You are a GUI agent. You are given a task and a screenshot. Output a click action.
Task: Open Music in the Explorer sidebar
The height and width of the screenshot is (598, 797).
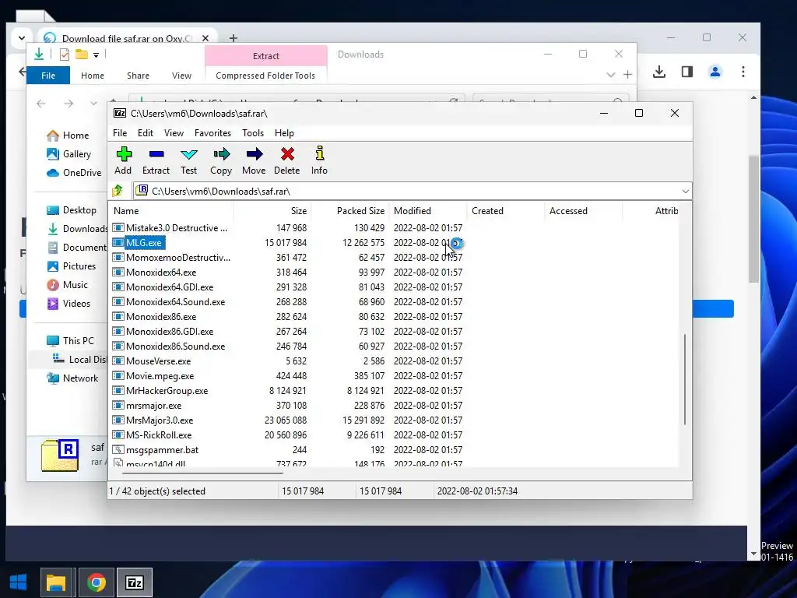tap(67, 285)
